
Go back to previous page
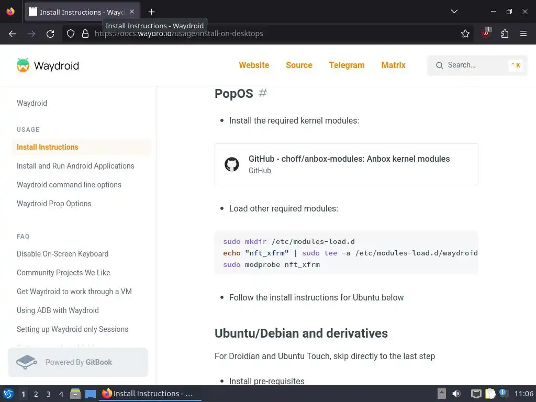[x=13, y=33]
